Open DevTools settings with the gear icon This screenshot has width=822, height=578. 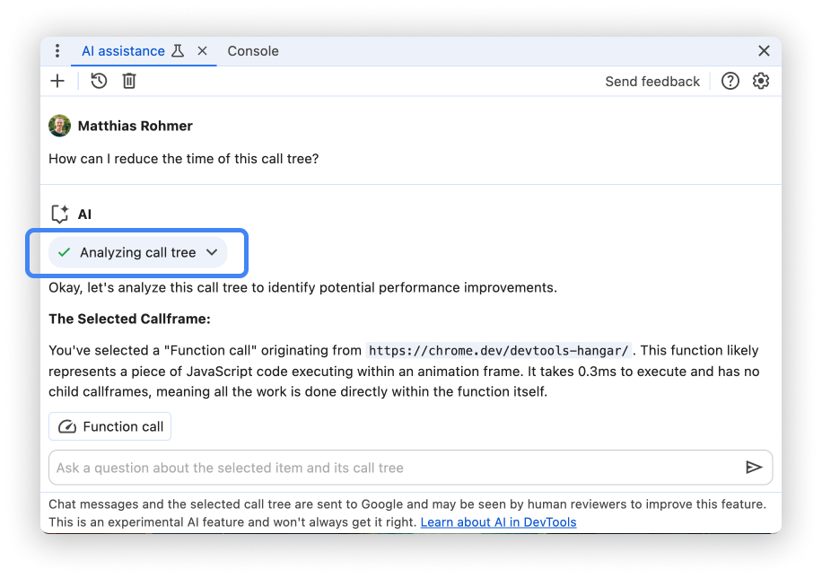[761, 81]
